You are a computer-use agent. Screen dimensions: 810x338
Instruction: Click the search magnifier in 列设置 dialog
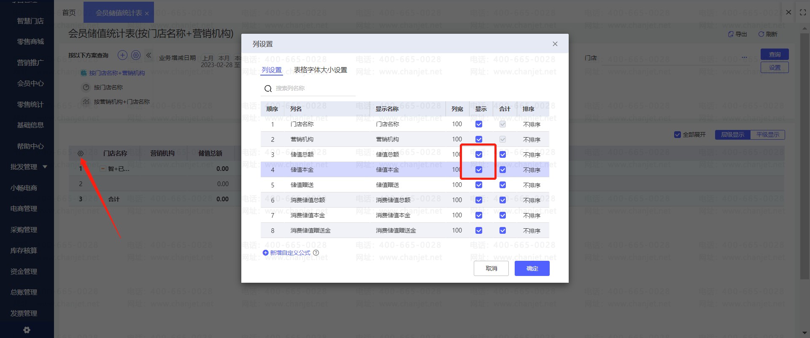coord(268,89)
